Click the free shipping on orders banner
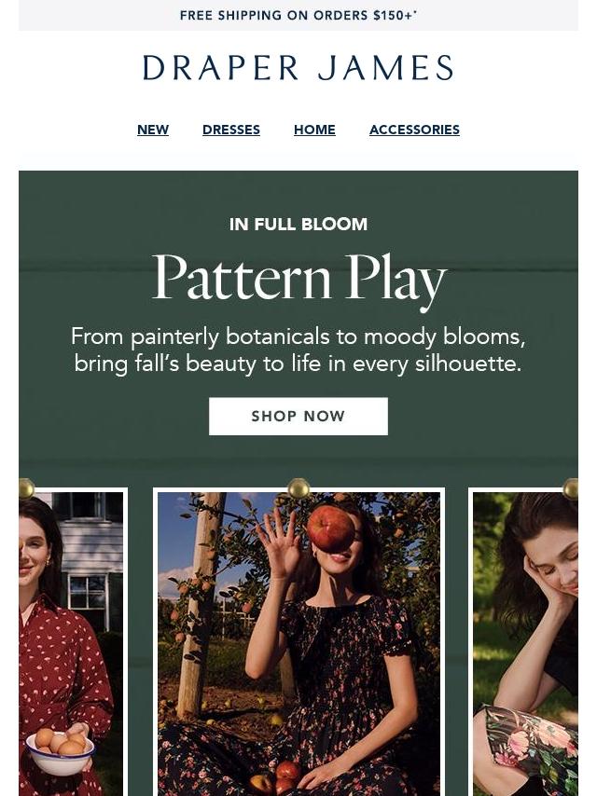This screenshot has height=796, width=597. click(298, 15)
